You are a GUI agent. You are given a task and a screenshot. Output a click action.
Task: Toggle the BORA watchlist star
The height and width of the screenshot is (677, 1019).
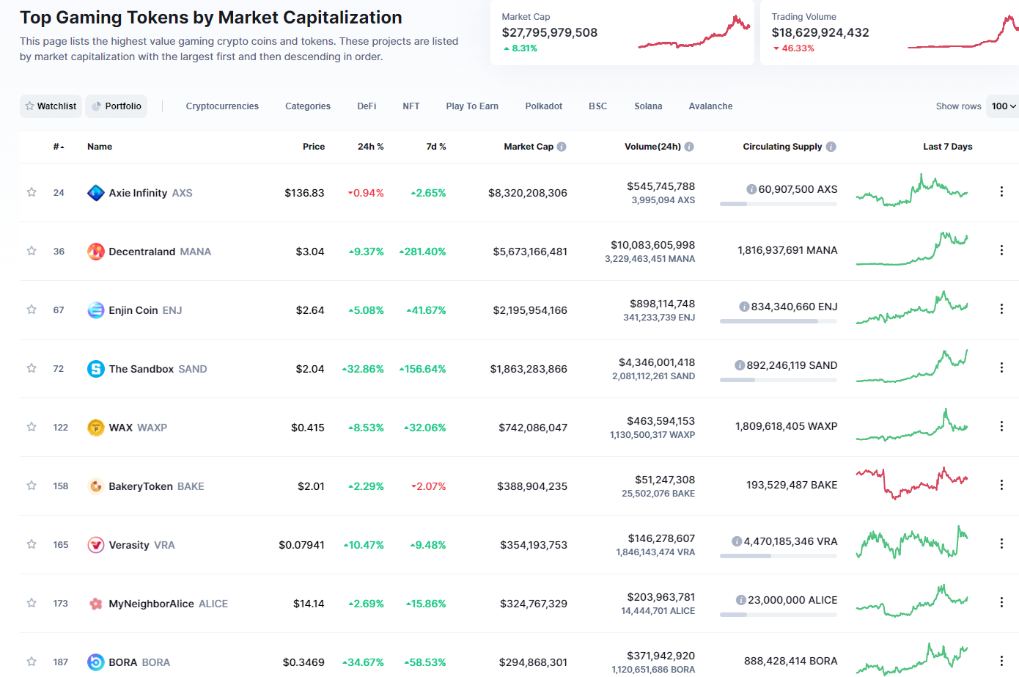click(x=32, y=662)
